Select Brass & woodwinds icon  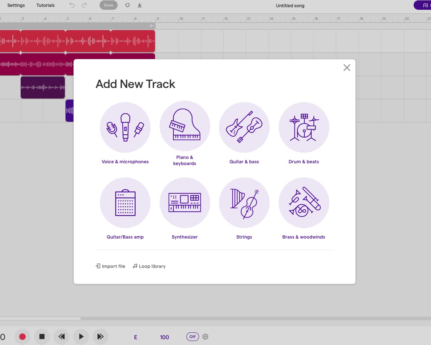[x=304, y=203]
